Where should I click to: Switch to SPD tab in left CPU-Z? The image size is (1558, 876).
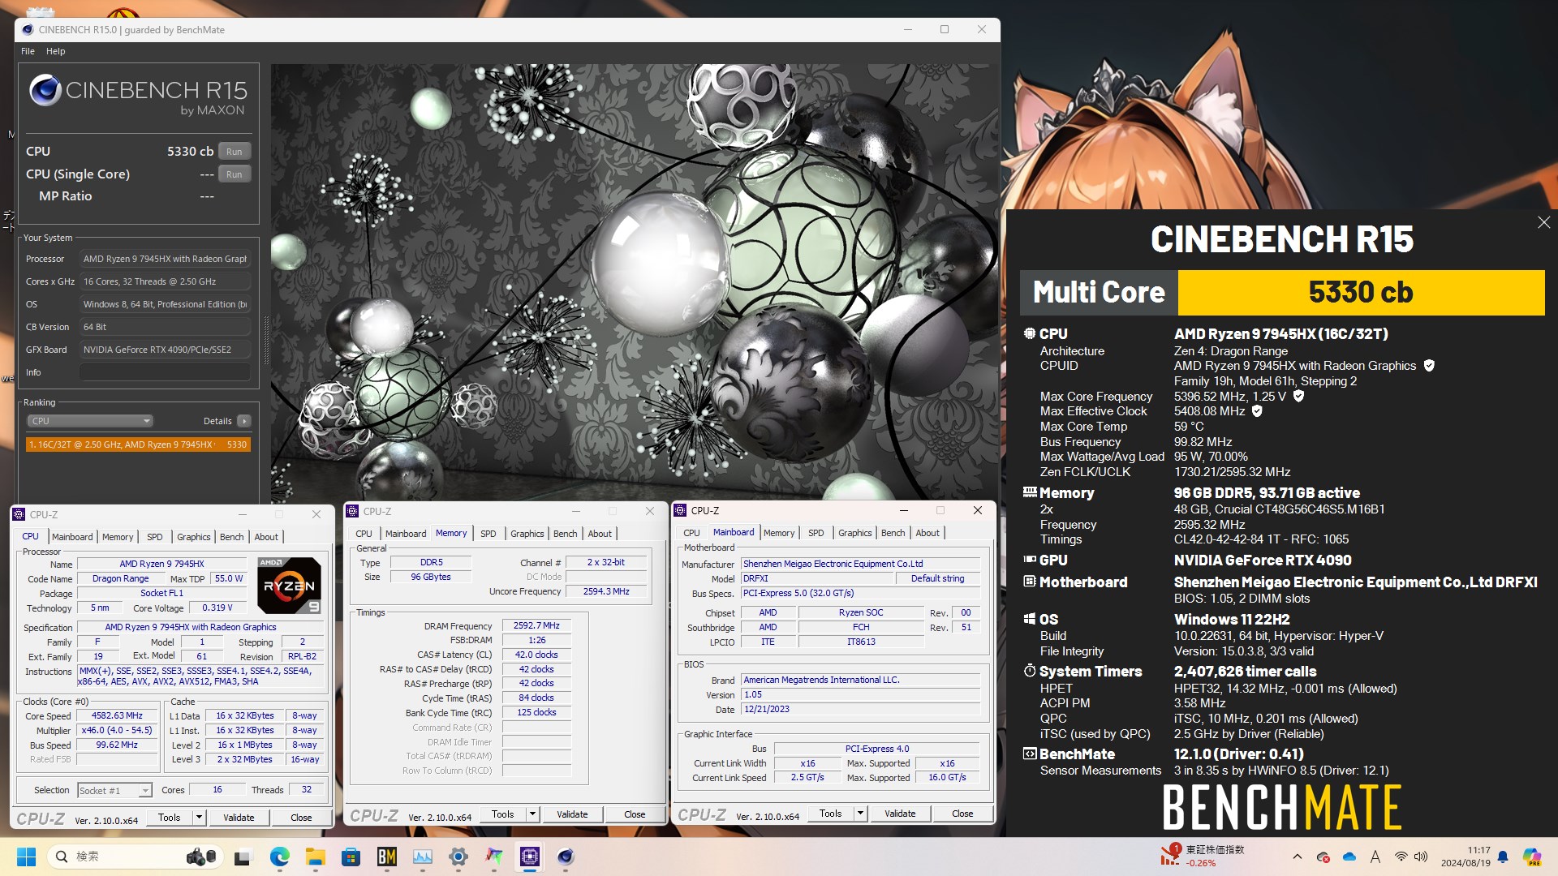pyautogui.click(x=154, y=537)
